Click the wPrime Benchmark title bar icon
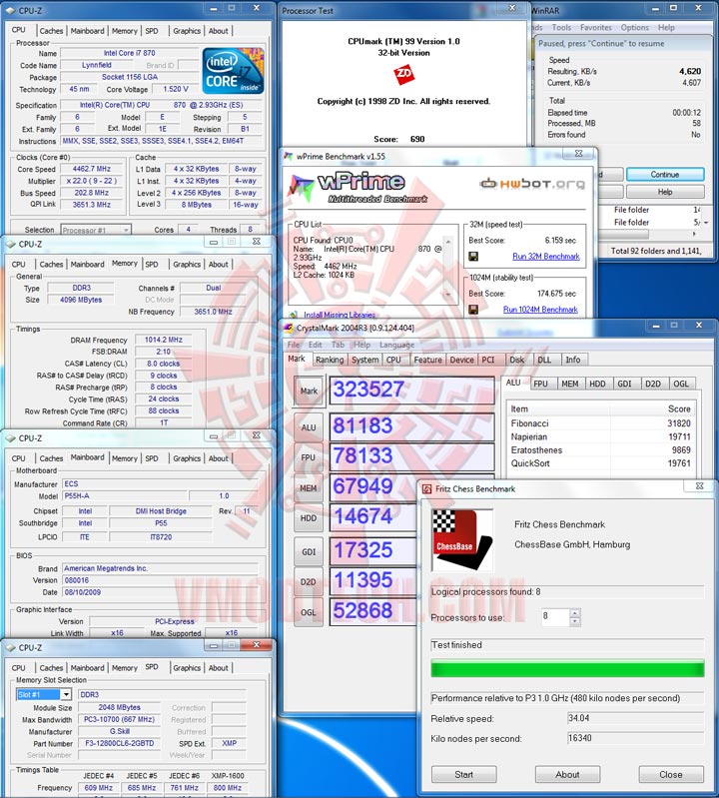 pyautogui.click(x=289, y=157)
